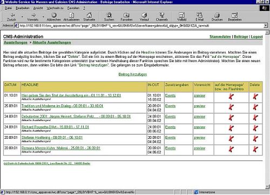
Task: Click the vertical scrollbar down arrow
Action: point(267,186)
